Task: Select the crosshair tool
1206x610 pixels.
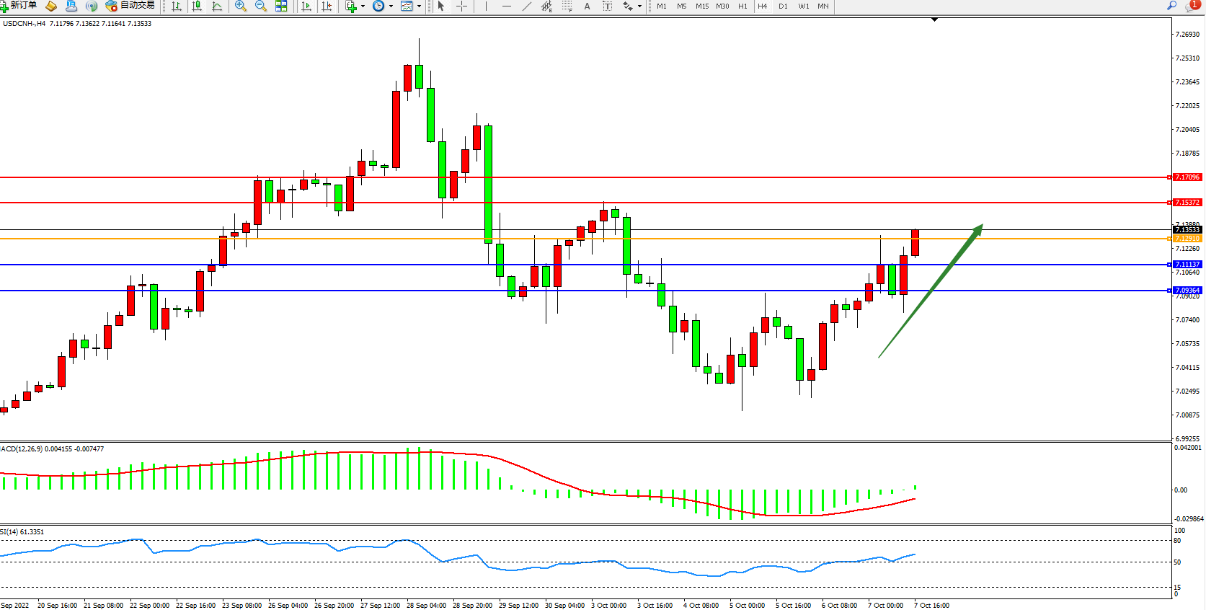Action: [x=462, y=6]
